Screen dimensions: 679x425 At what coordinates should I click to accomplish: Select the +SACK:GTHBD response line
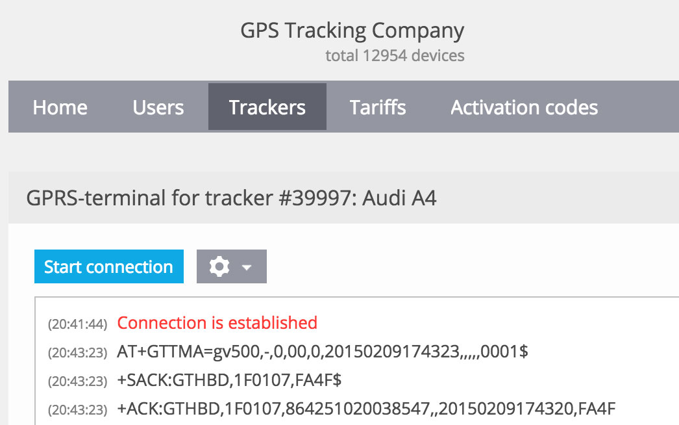coord(229,380)
